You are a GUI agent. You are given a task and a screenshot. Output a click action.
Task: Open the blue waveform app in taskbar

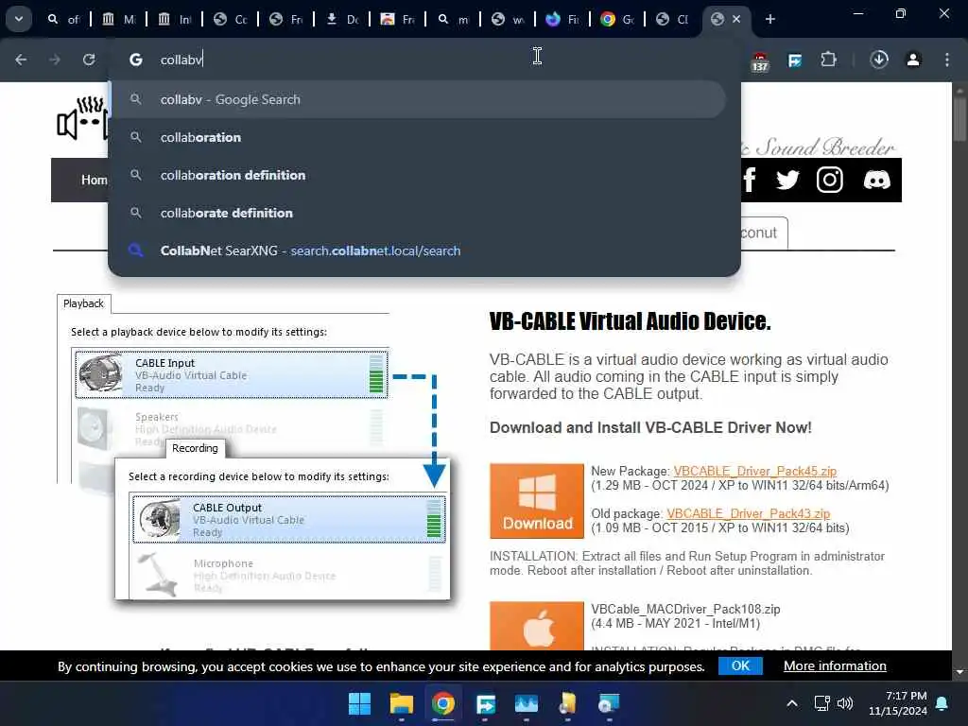pos(526,703)
